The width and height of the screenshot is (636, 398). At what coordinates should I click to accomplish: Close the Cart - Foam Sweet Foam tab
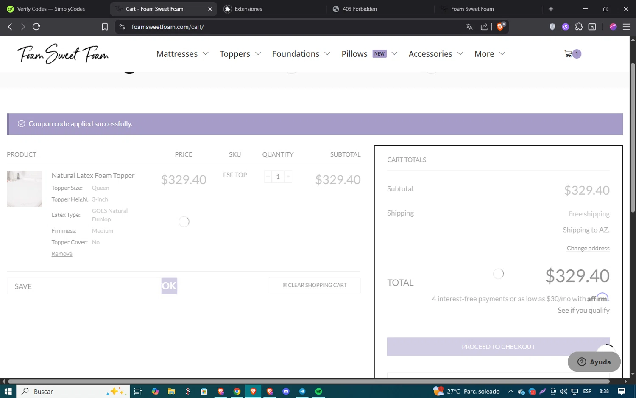coord(210,9)
